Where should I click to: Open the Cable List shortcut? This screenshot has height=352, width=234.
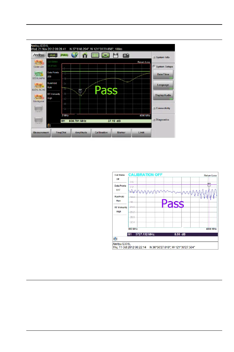click(x=39, y=64)
